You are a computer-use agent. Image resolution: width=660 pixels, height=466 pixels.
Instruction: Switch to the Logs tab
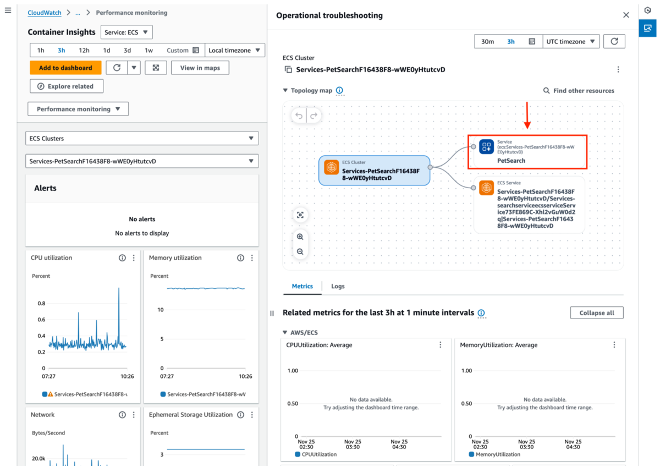338,286
